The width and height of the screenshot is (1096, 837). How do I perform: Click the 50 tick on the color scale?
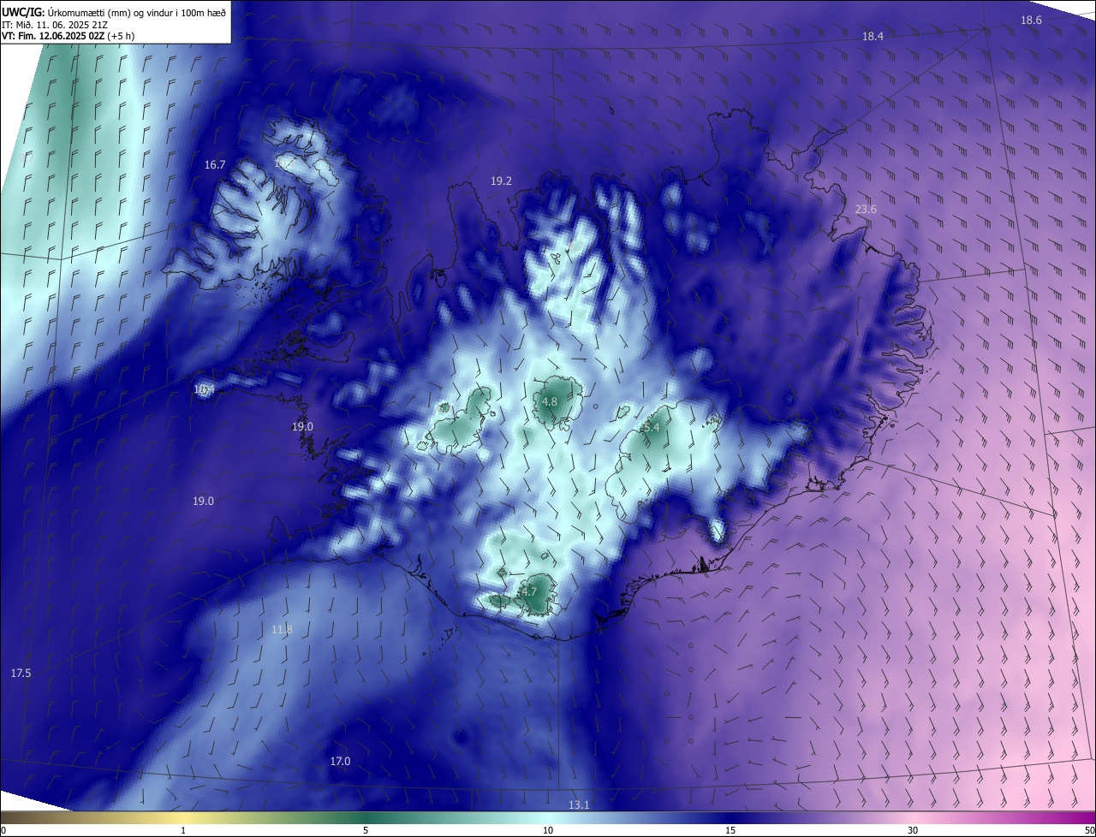click(x=1089, y=830)
